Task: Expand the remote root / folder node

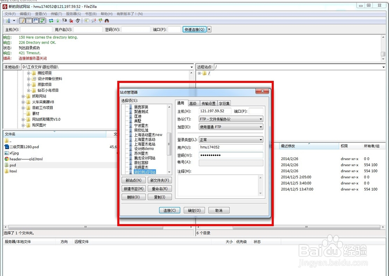Action: (199, 73)
